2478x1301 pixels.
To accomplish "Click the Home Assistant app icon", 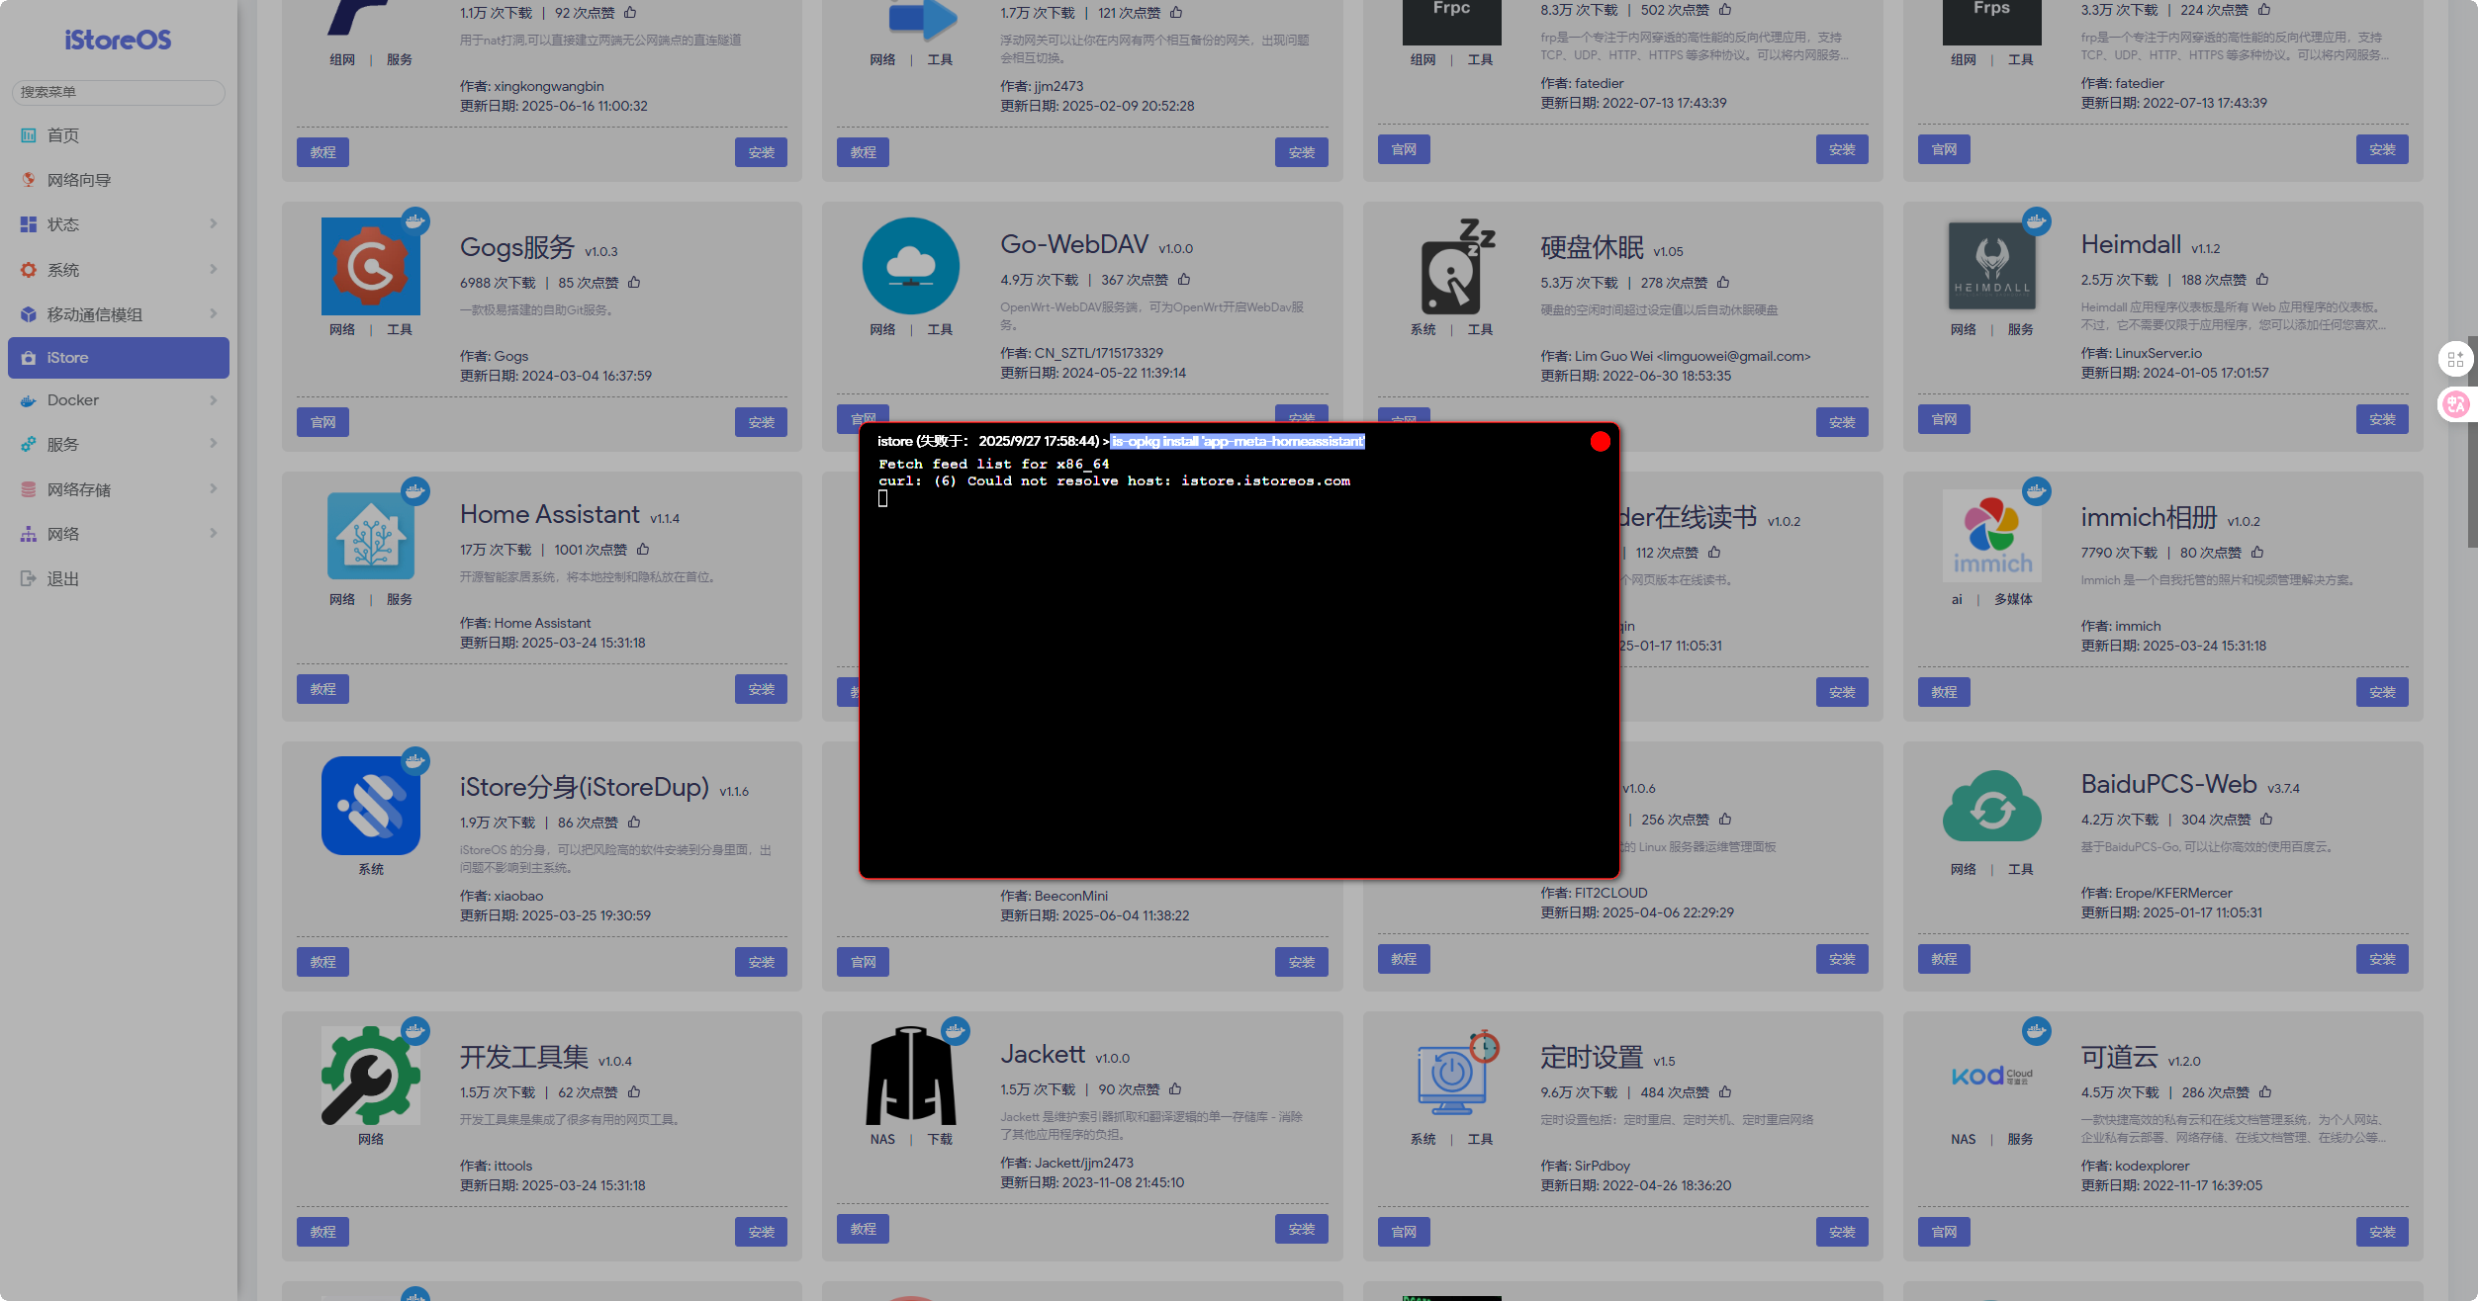I will (370, 536).
